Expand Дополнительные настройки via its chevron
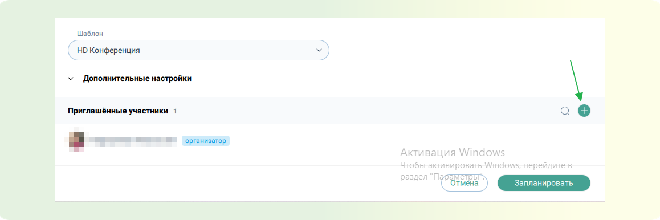660x220 pixels. pyautogui.click(x=71, y=79)
